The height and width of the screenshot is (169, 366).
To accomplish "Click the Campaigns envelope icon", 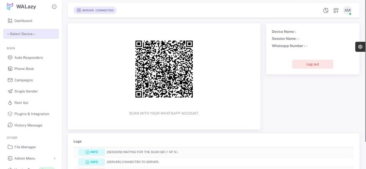I will click(10, 80).
